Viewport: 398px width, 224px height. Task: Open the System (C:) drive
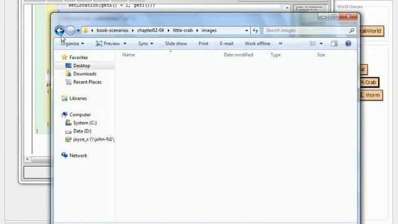[x=85, y=123]
